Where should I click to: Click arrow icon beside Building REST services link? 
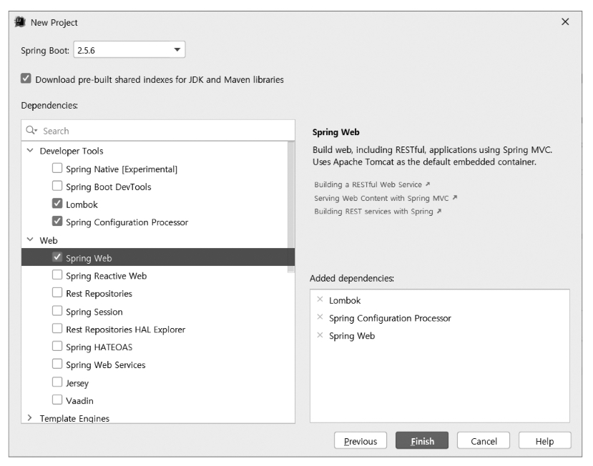[x=439, y=211]
